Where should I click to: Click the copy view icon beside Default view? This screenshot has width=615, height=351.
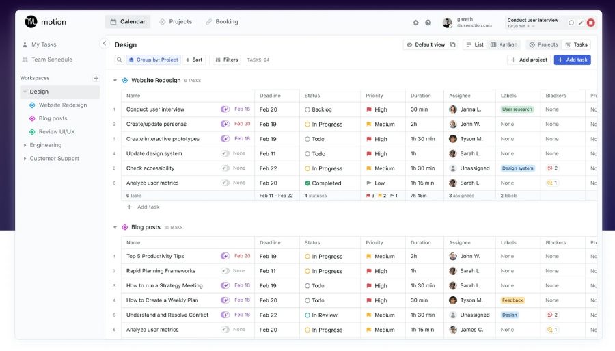[452, 44]
